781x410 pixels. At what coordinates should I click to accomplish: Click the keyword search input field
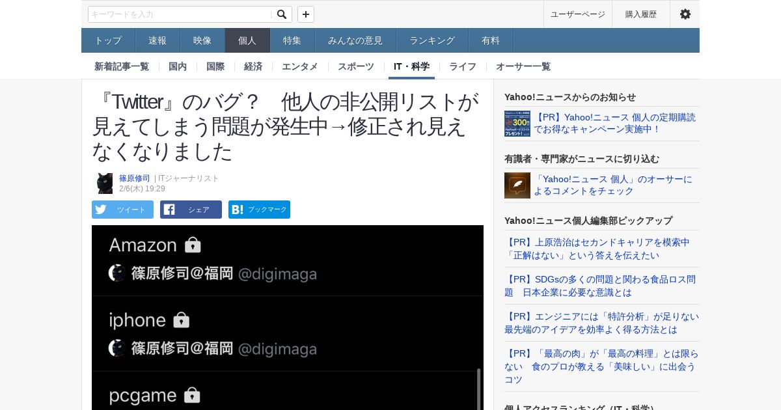[x=180, y=14]
